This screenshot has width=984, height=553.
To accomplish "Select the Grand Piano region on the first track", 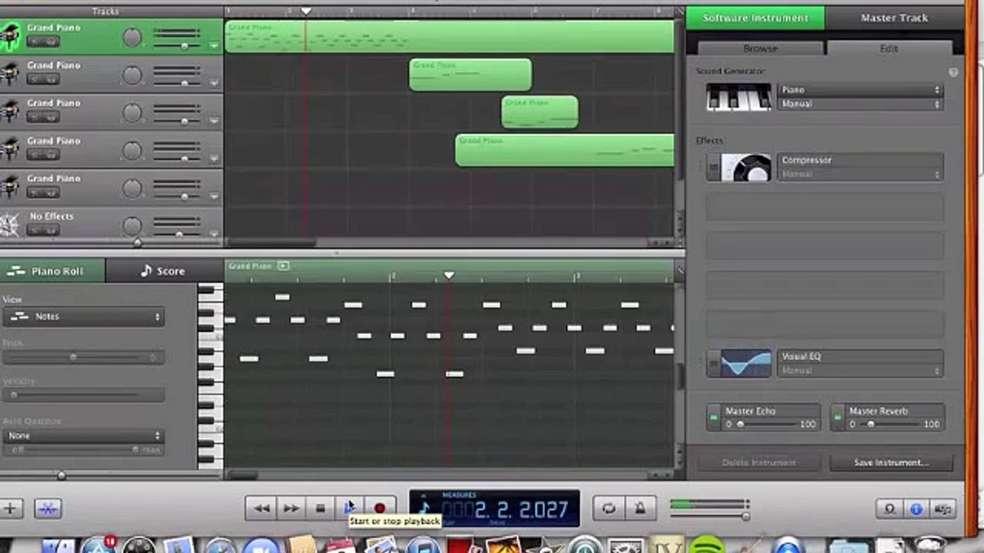I will pos(449,36).
